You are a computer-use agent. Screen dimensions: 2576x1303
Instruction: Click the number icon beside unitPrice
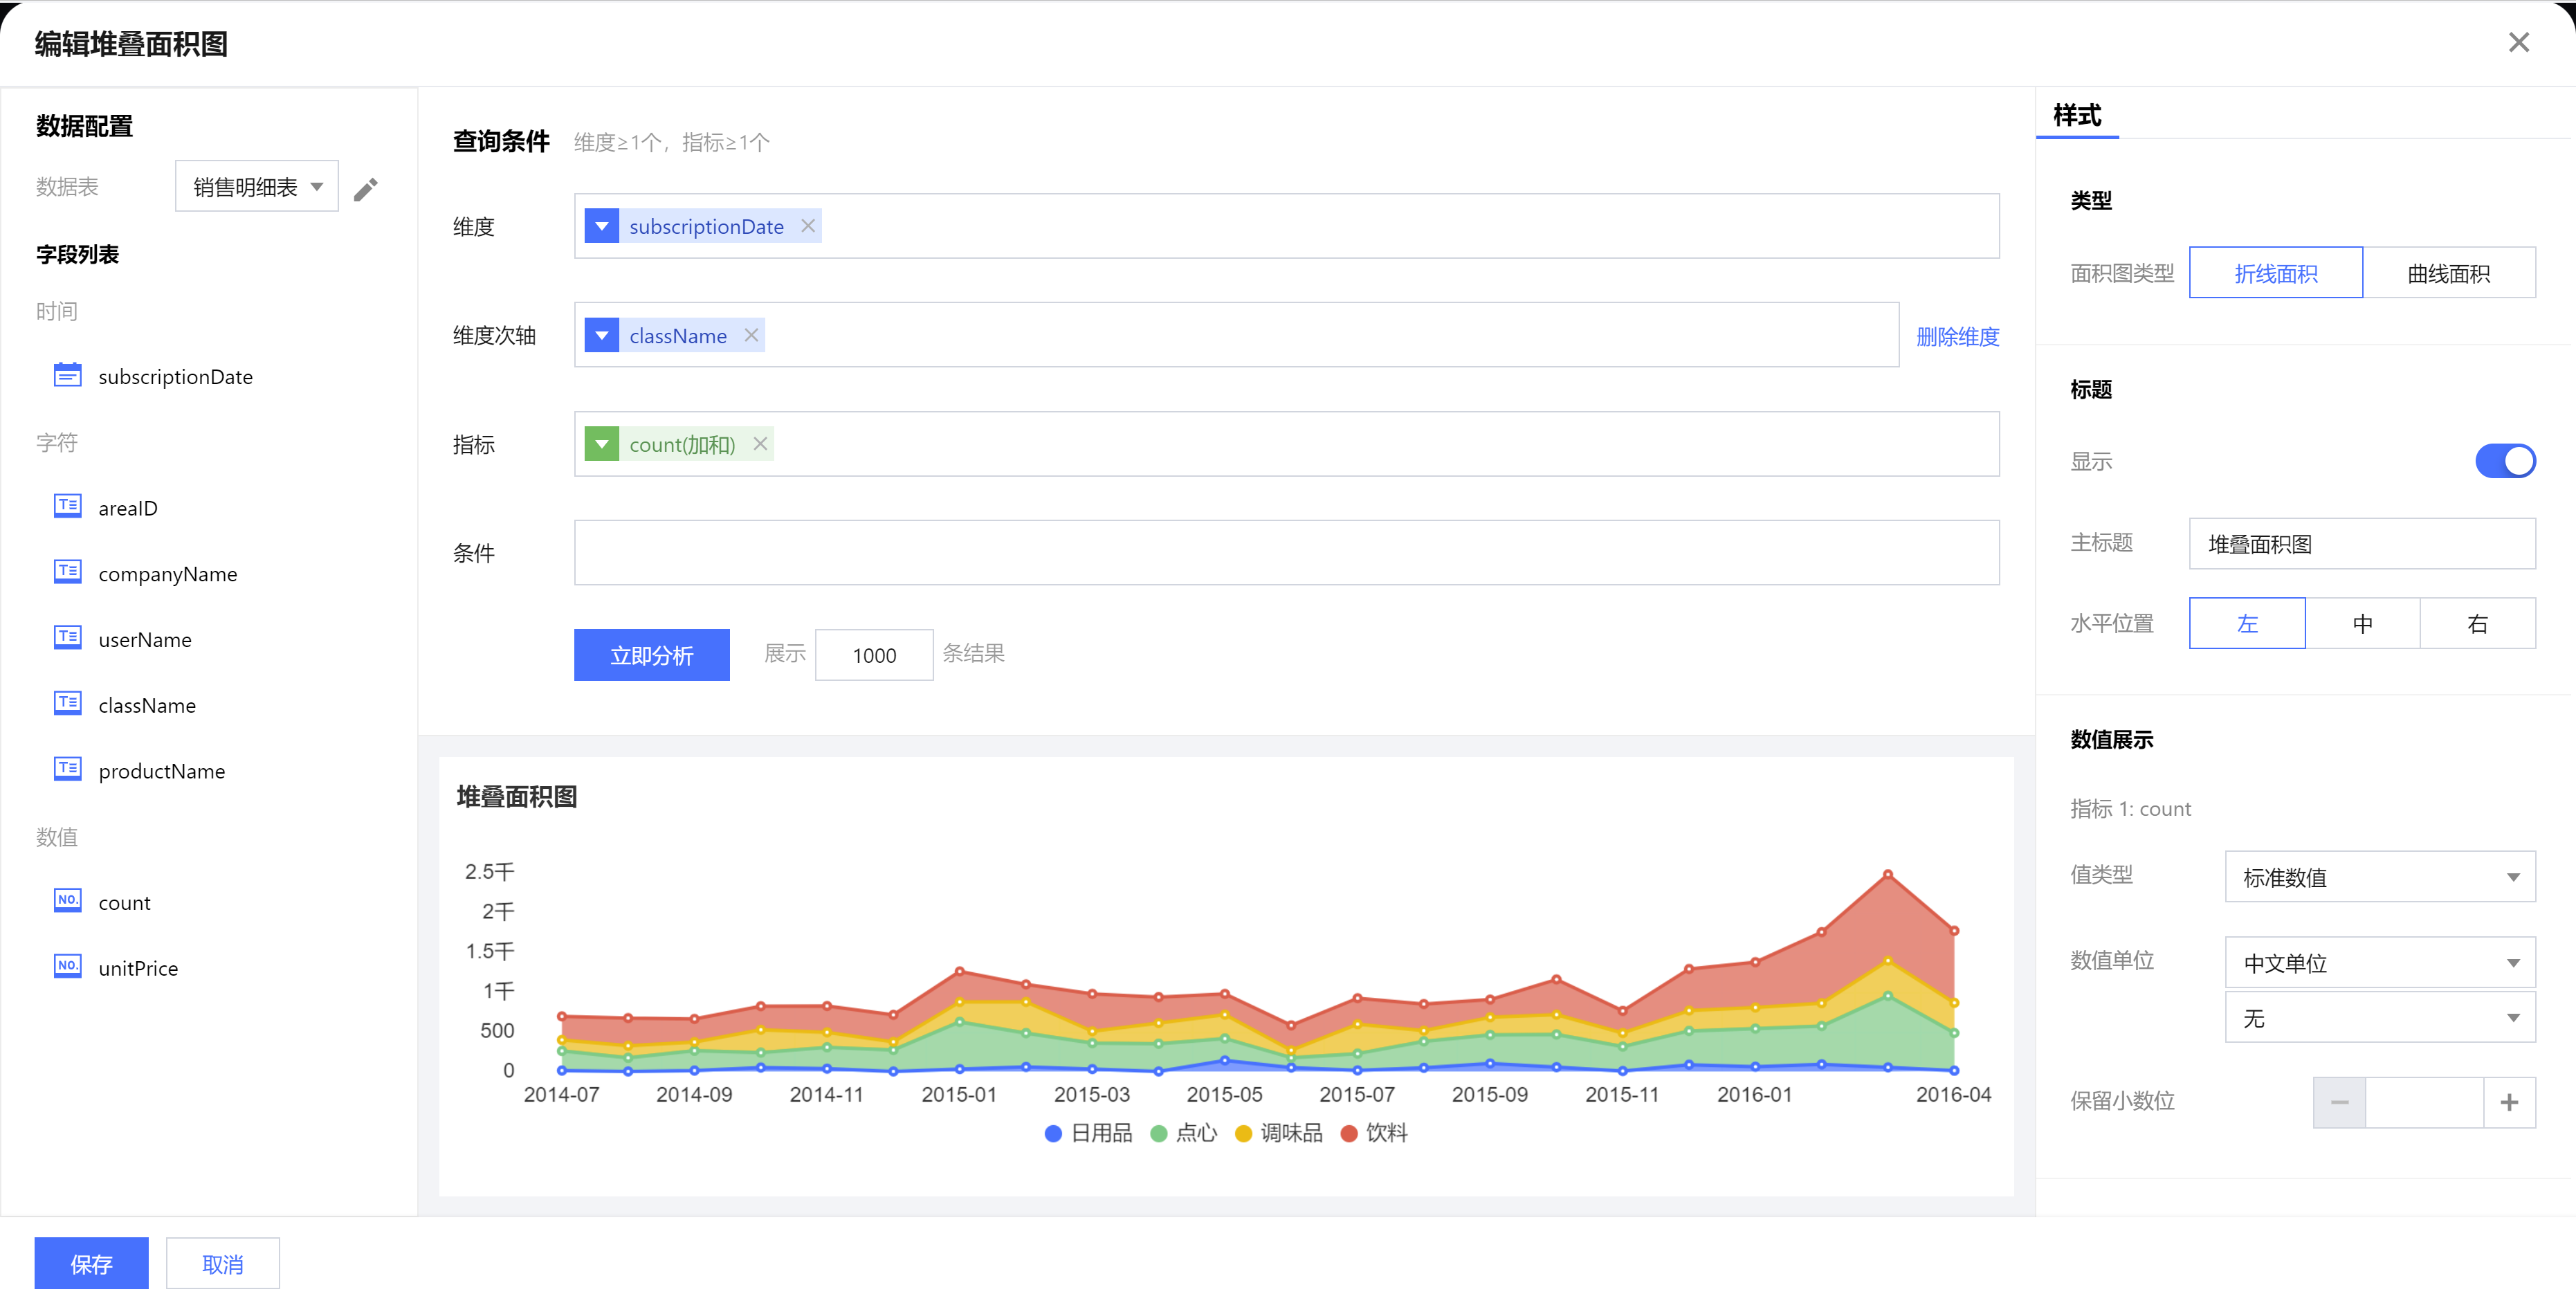67,967
